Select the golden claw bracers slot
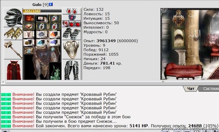This screenshot has width=219, height=132. point(13,34)
